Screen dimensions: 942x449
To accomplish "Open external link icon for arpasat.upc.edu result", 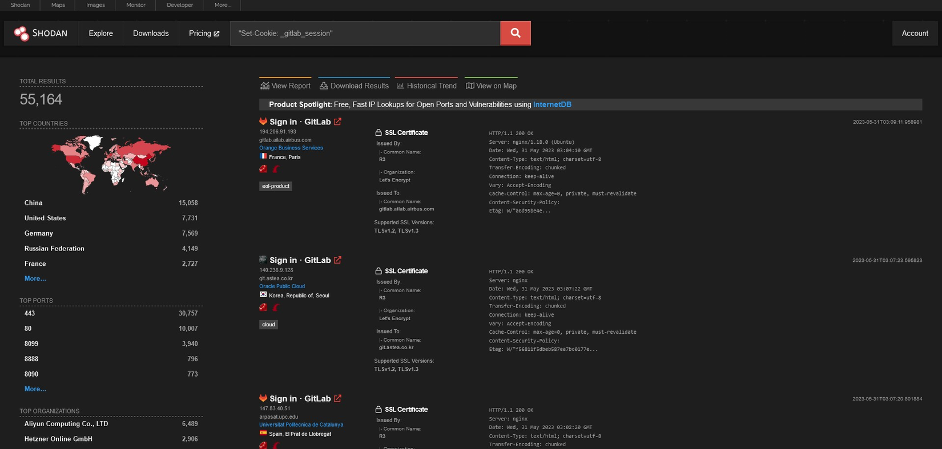I will (x=337, y=398).
